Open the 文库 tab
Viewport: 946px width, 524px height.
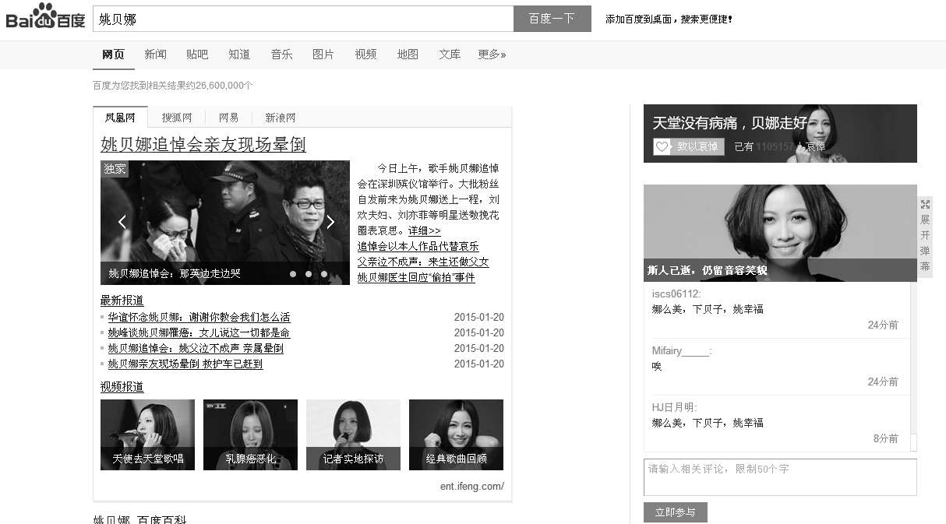pos(450,55)
